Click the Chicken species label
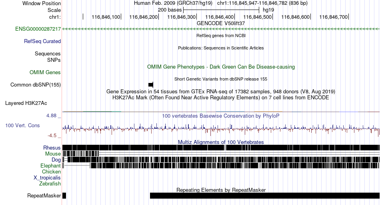Viewport: 380px width, 205px height. (x=51, y=171)
